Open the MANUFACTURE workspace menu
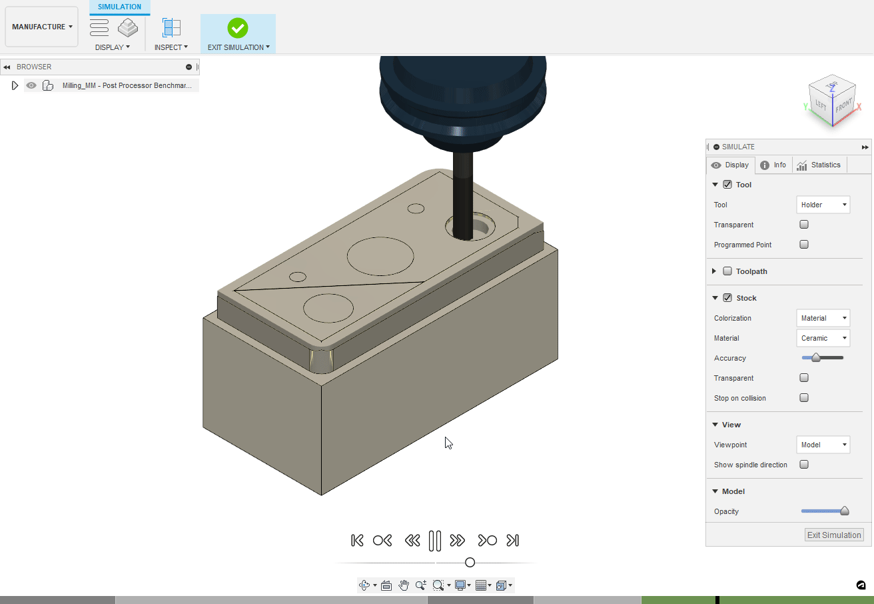Viewport: 874px width, 604px height. (42, 27)
